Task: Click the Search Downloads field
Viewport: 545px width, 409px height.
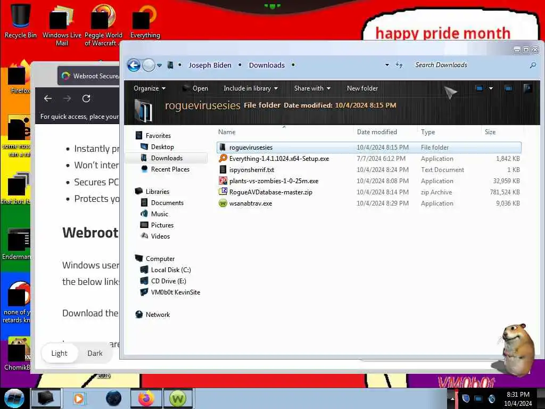Action: 469,65
